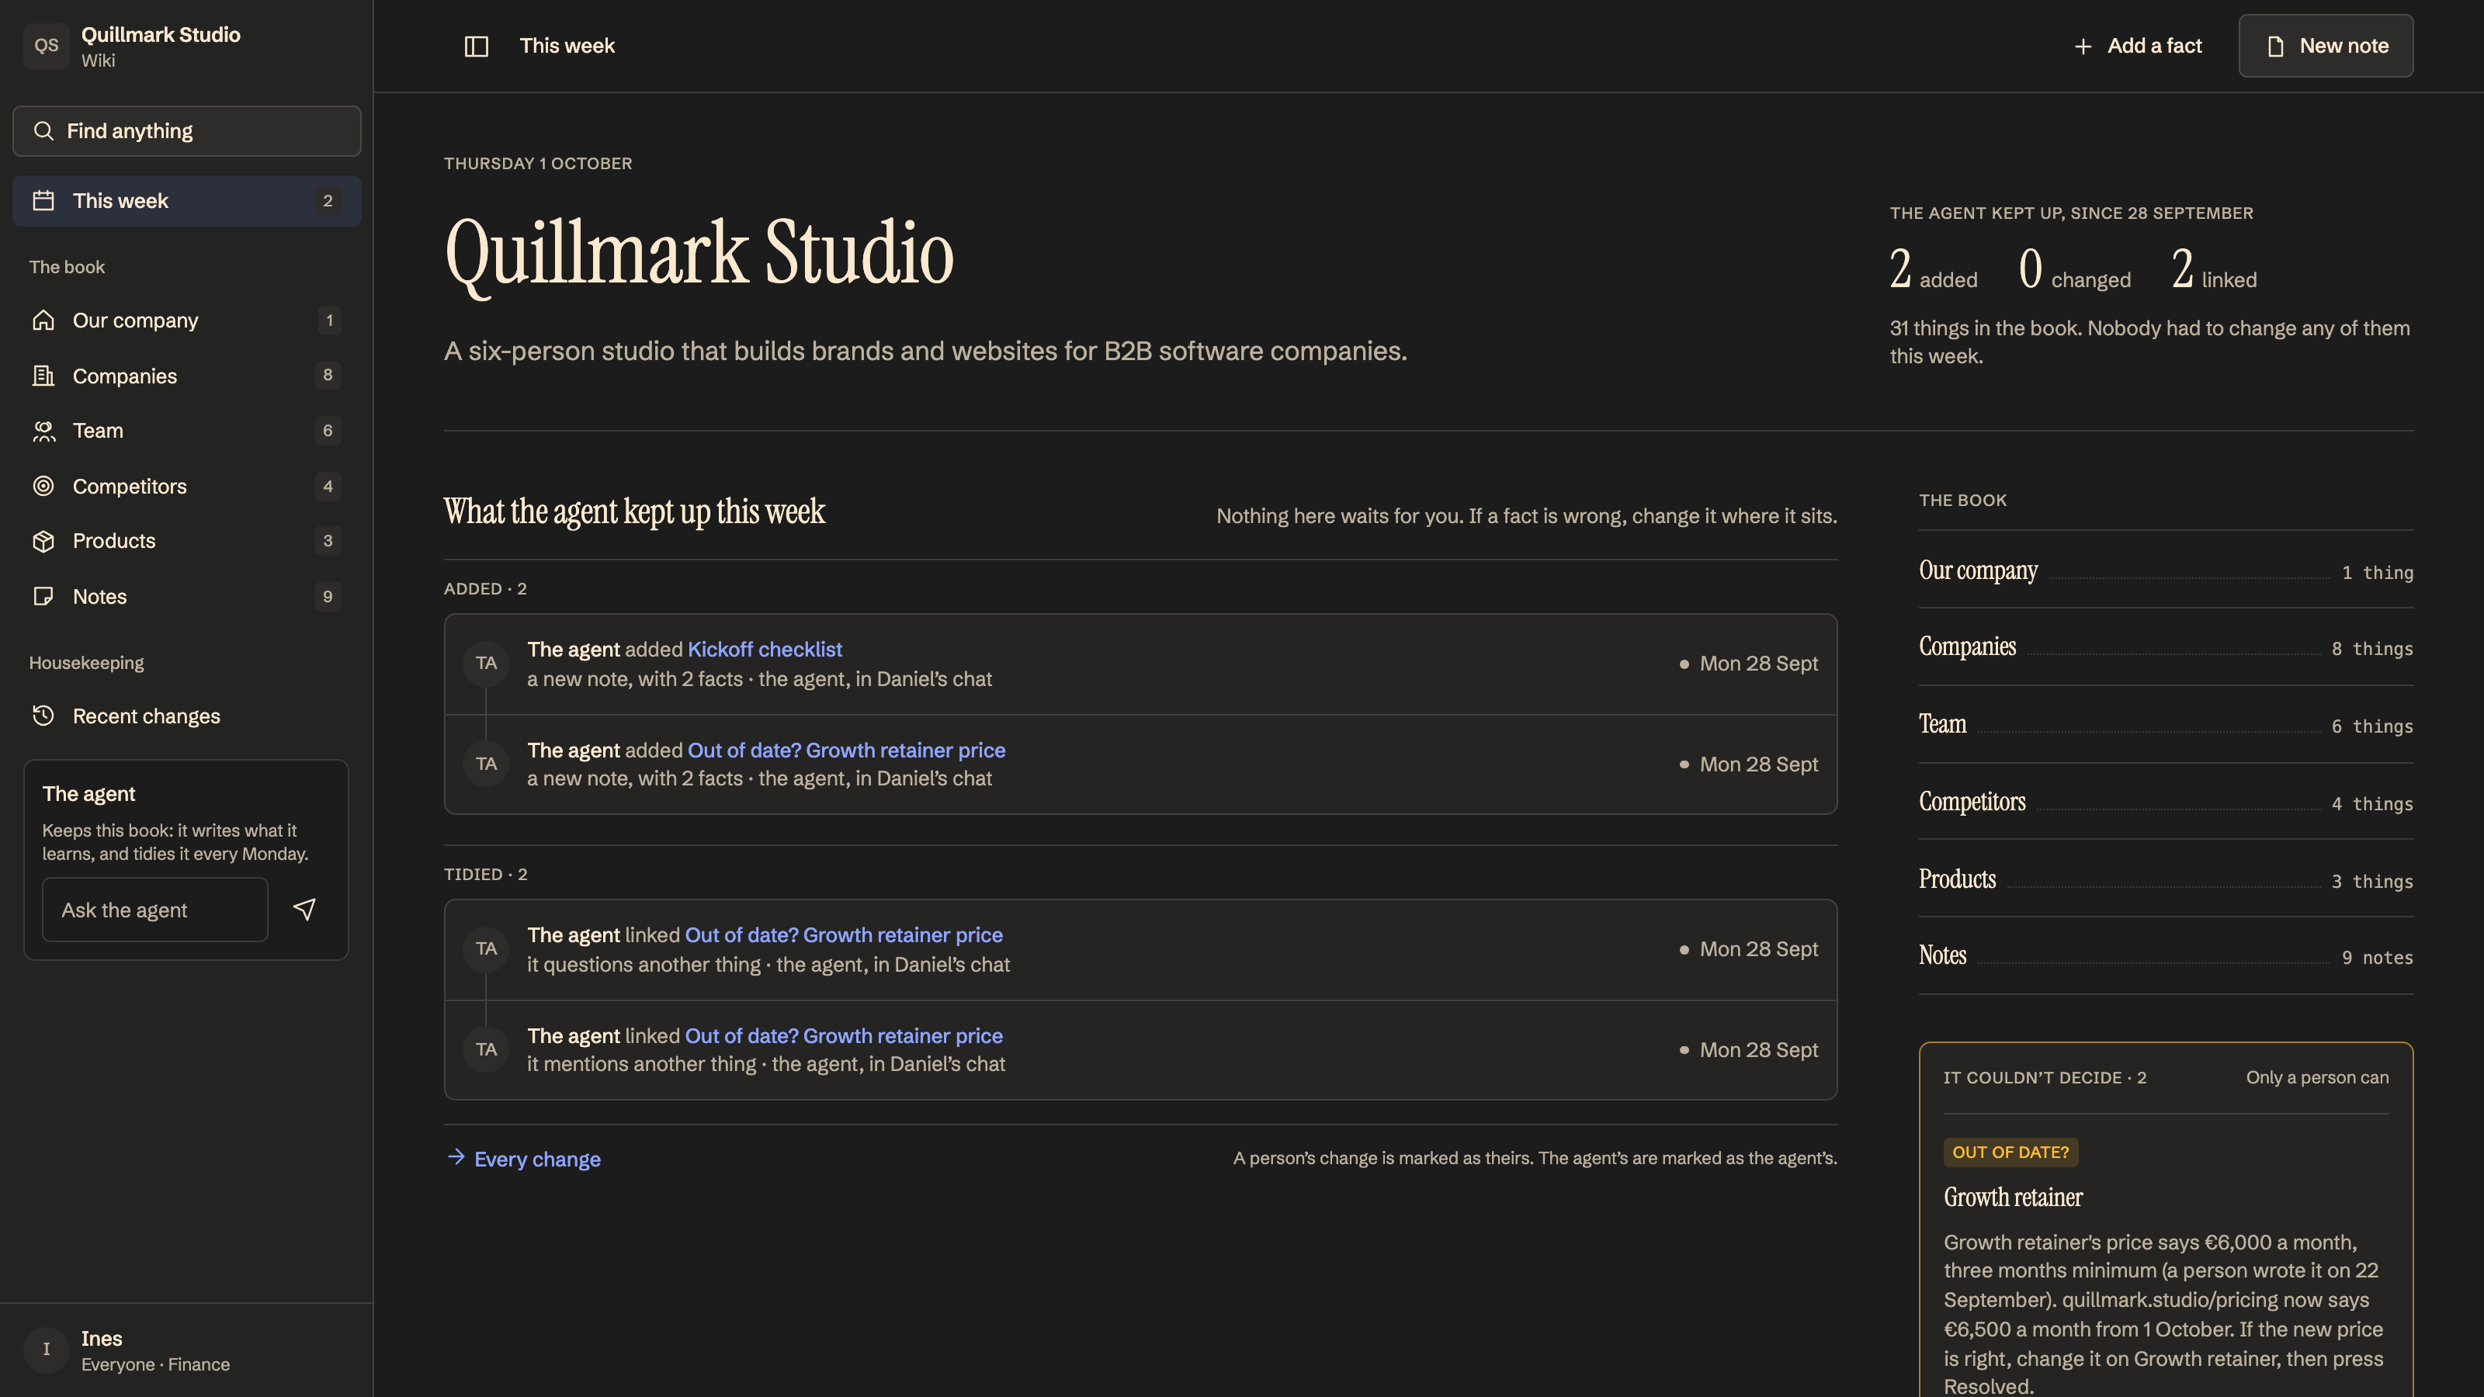Open the Kickoff checklist link
Viewport: 2484px width, 1397px height.
(x=765, y=649)
